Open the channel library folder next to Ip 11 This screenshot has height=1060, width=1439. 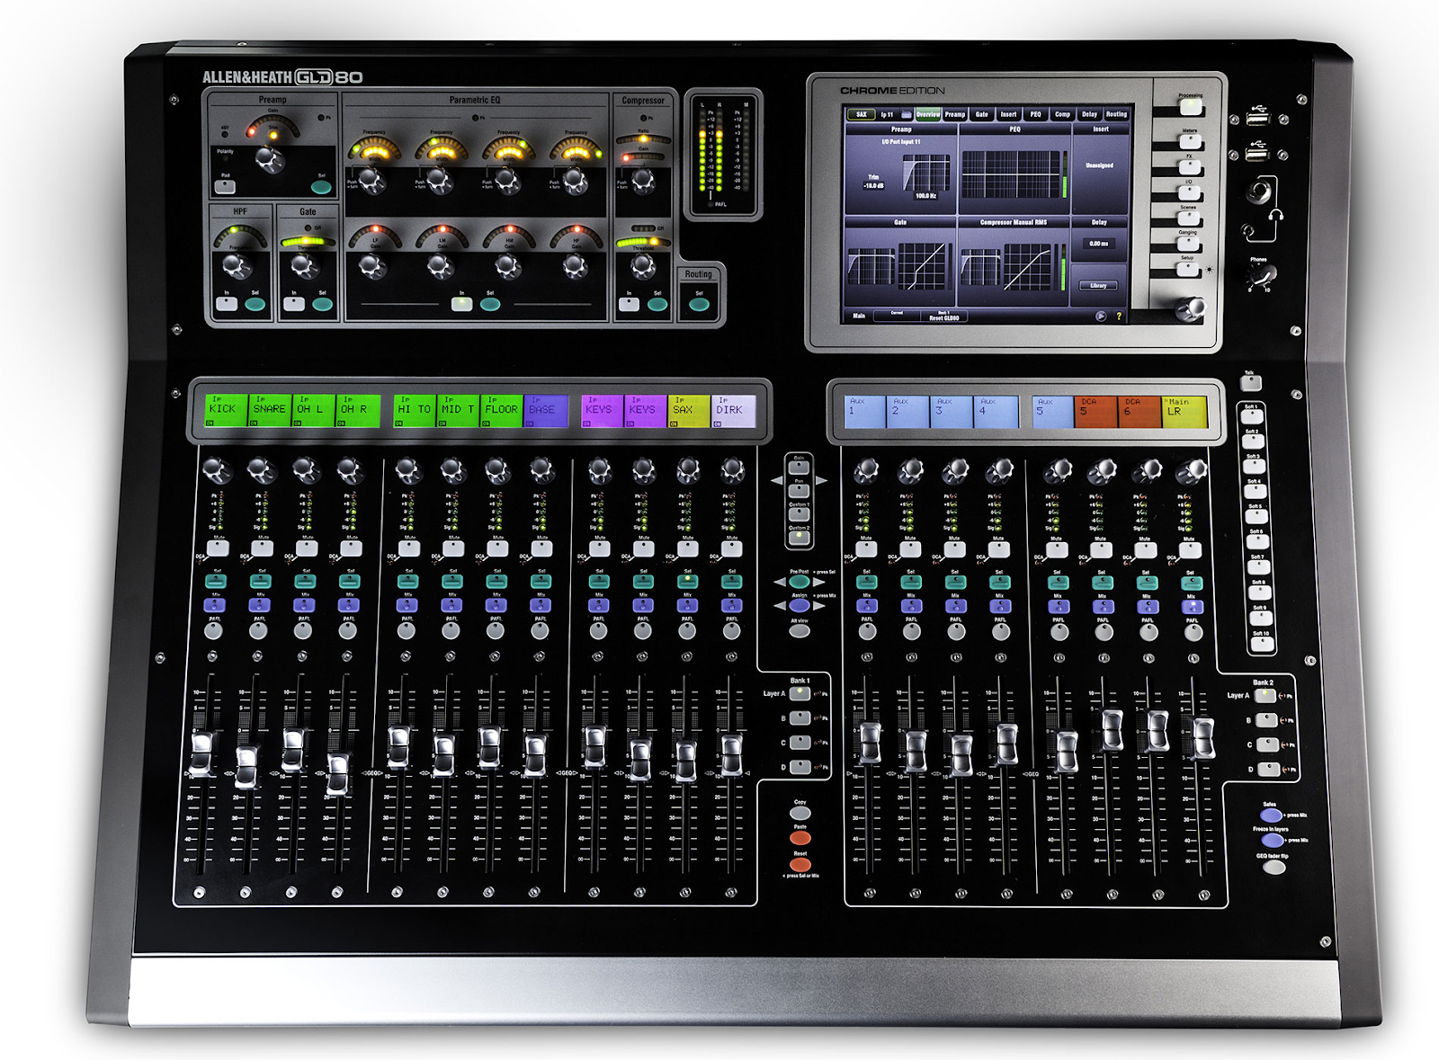907,115
